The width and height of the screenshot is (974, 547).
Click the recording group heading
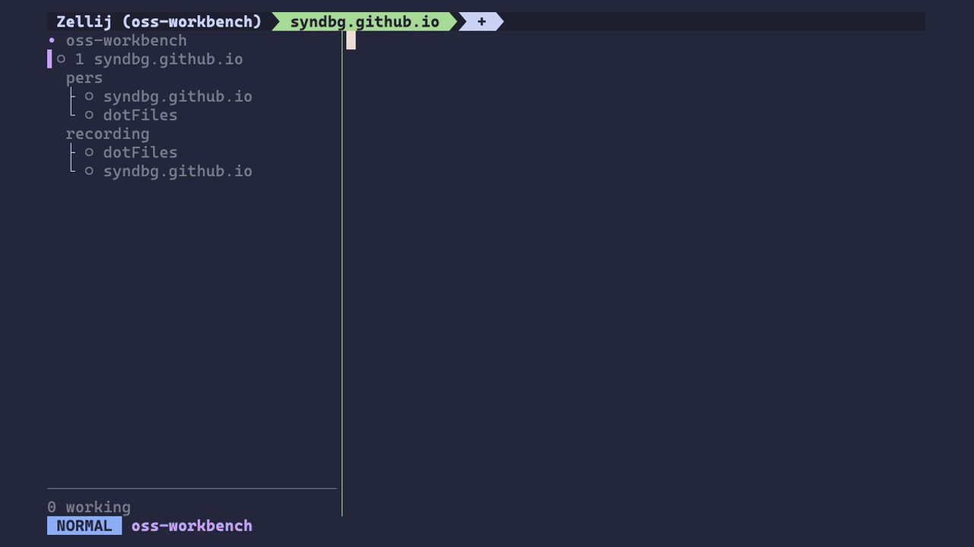point(107,134)
